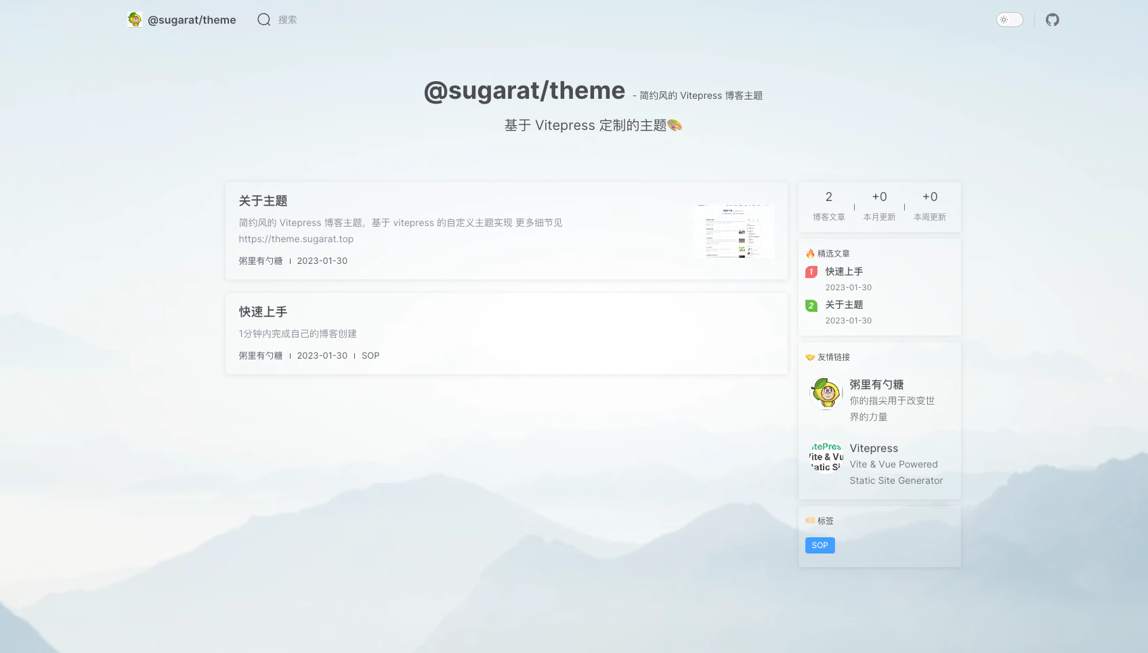Click the green number 2 rank badge
Viewport: 1148px width, 653px height.
tap(811, 306)
